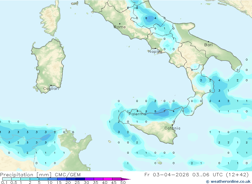Viewport: 252px width, 184px height.
Task: Click the black dot marking Bari
Action: tap(208, 42)
